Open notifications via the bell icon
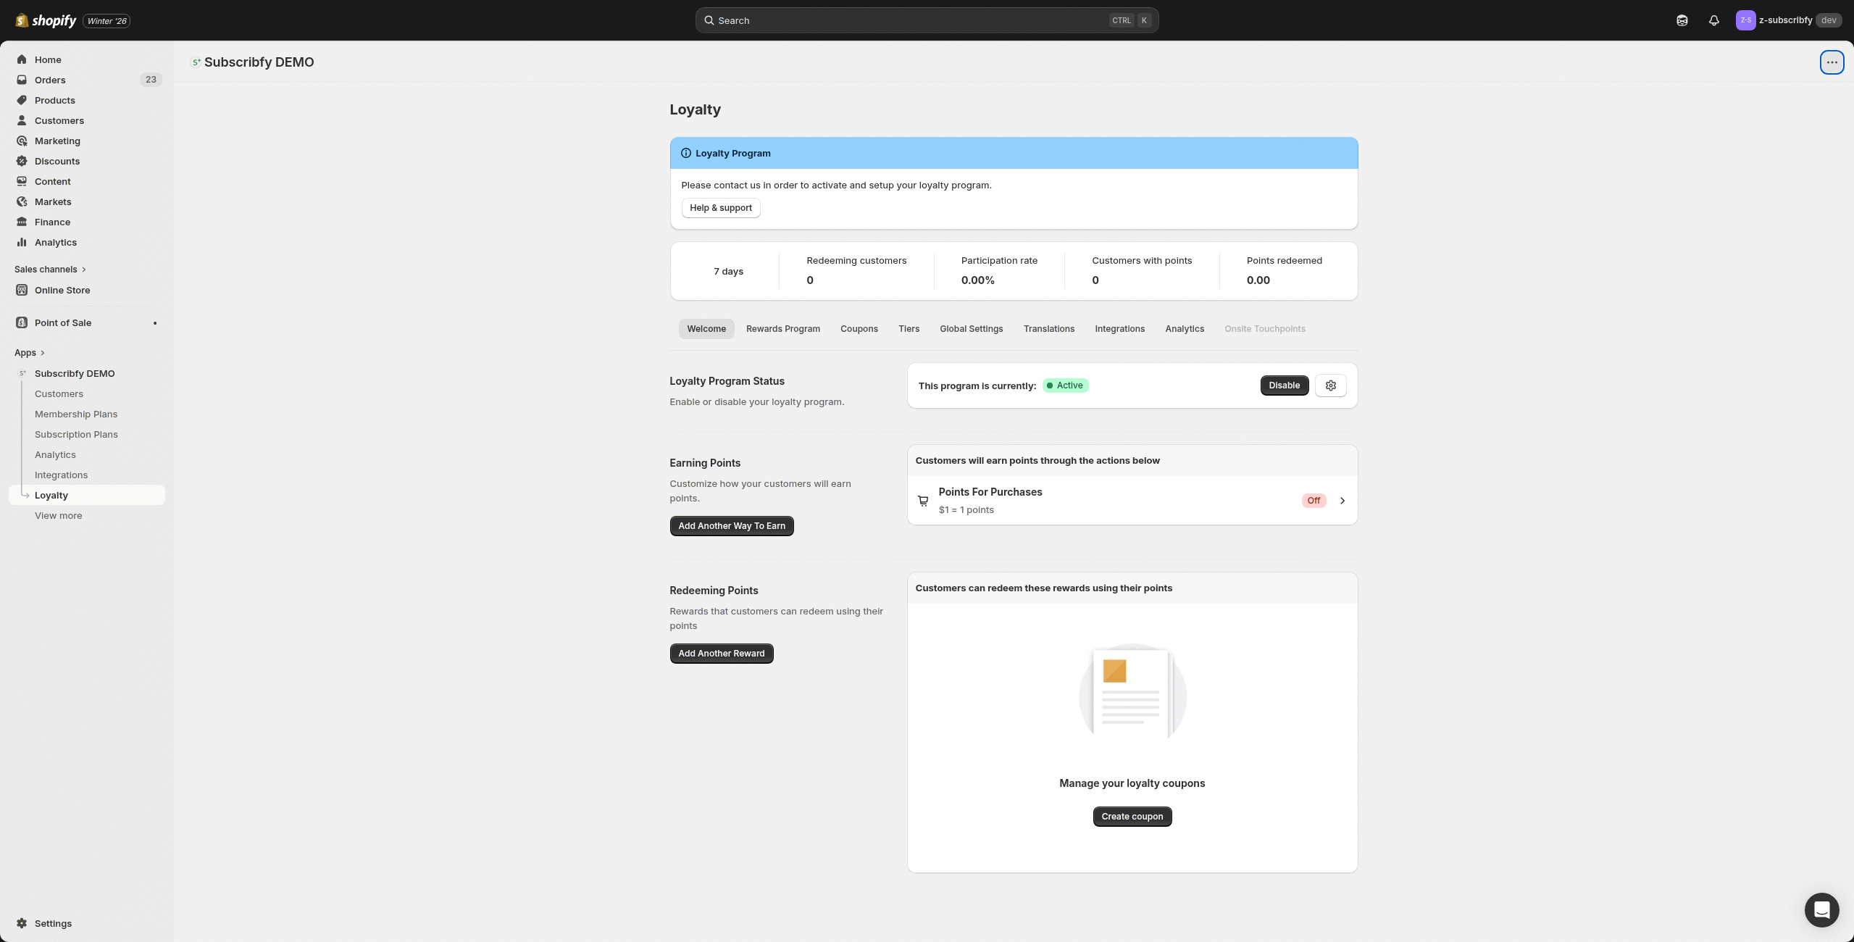The height and width of the screenshot is (942, 1854). coord(1713,20)
